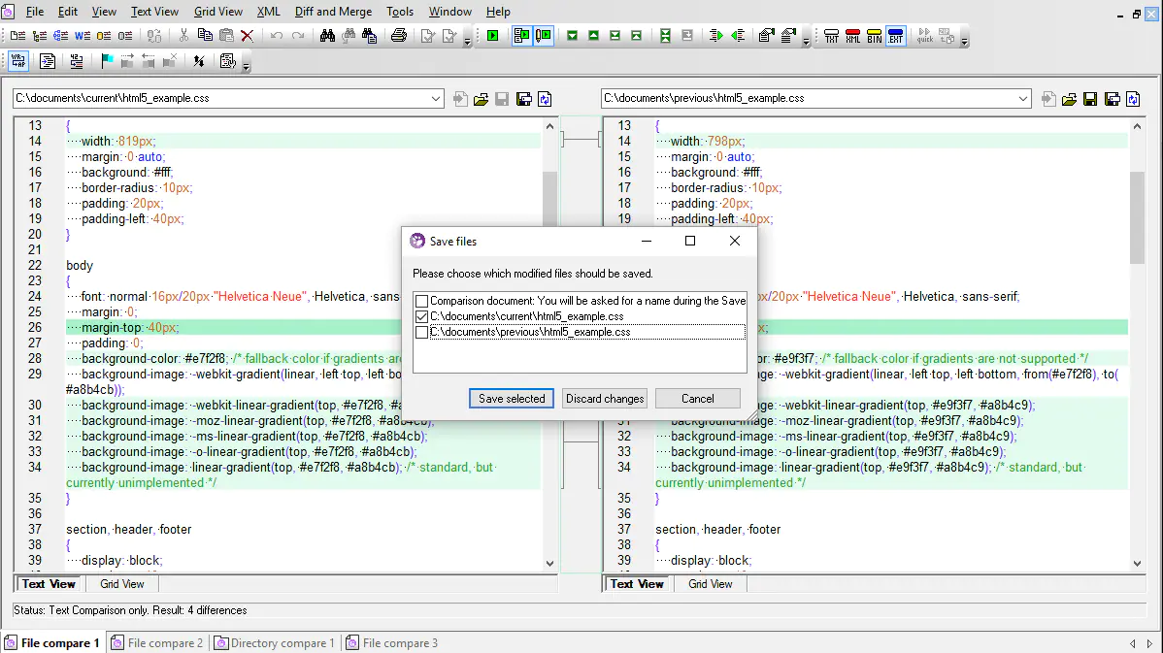
Task: Toggle Compare by file extension (.EXT) icon
Action: 896,36
